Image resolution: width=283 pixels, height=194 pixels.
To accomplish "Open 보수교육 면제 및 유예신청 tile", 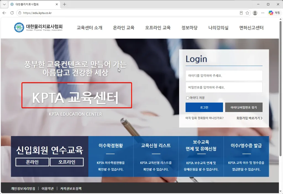I will tap(201, 156).
